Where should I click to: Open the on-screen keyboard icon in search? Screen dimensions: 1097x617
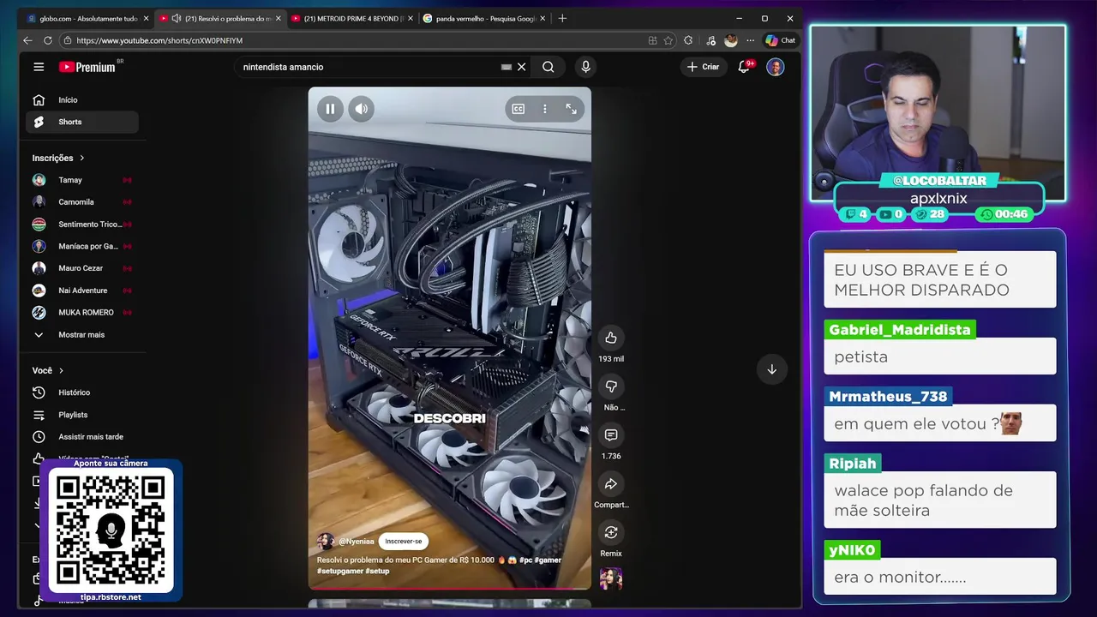point(507,67)
